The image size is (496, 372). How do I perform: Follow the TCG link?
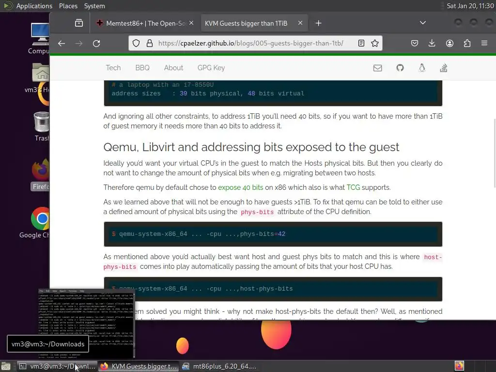(353, 187)
